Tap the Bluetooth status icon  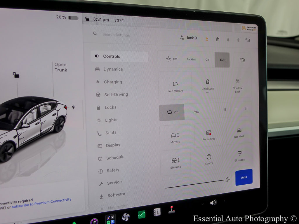(238, 40)
